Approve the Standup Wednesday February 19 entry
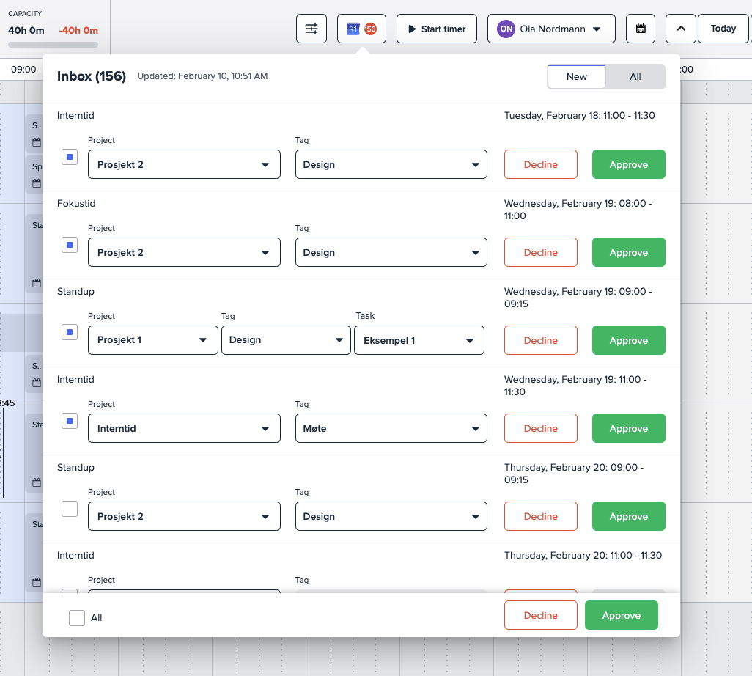The image size is (752, 676). [x=629, y=340]
